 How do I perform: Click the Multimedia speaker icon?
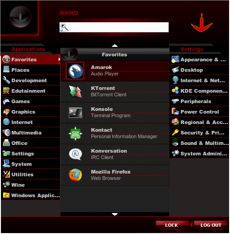[x=6, y=132]
